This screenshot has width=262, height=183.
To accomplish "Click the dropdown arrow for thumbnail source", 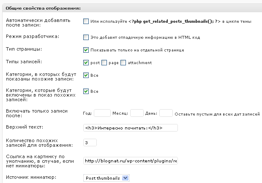I will (125, 178).
